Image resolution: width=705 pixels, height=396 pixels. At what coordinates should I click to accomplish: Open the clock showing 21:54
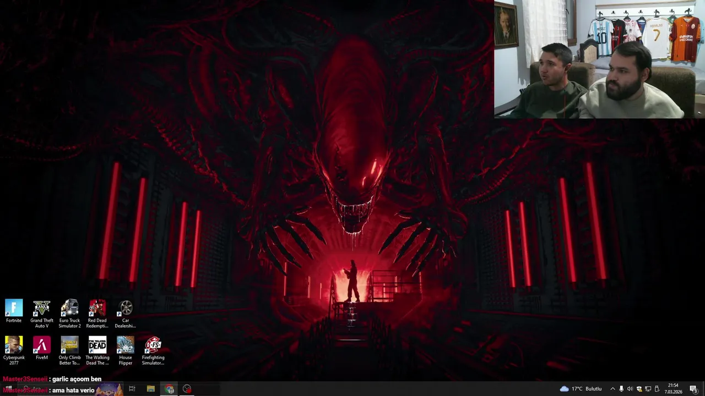[673, 389]
